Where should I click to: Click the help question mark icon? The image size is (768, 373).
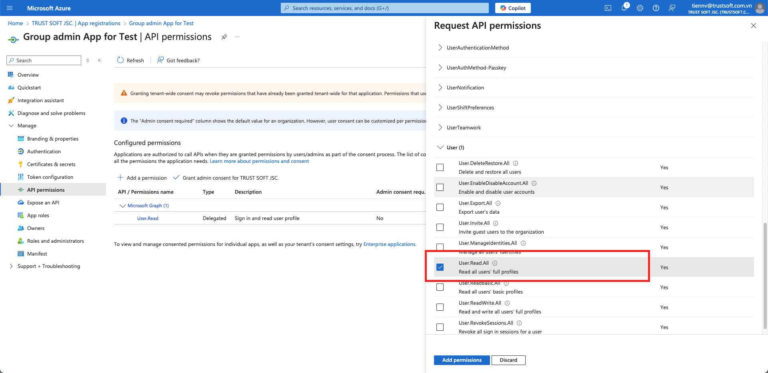tap(656, 8)
